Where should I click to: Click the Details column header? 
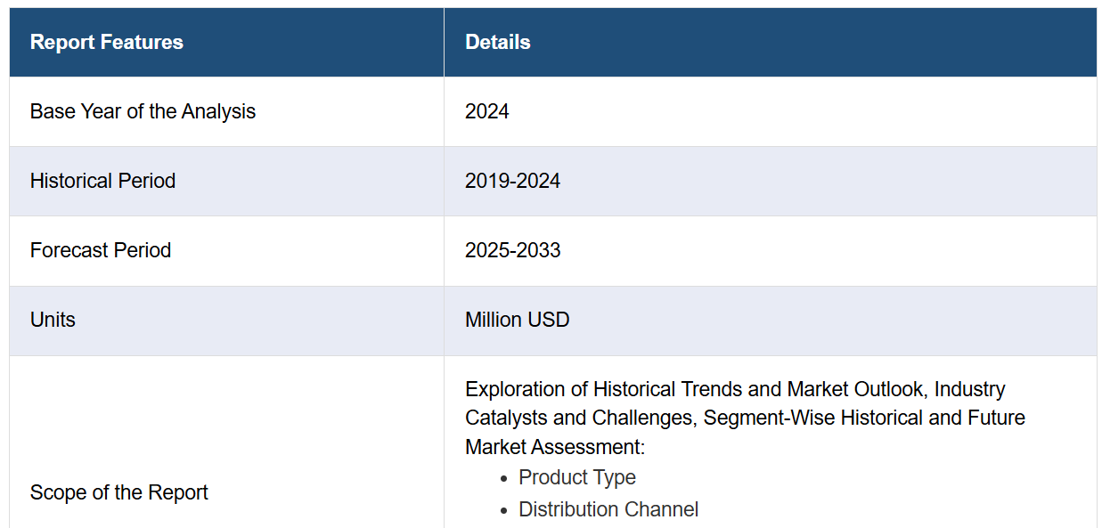[497, 42]
